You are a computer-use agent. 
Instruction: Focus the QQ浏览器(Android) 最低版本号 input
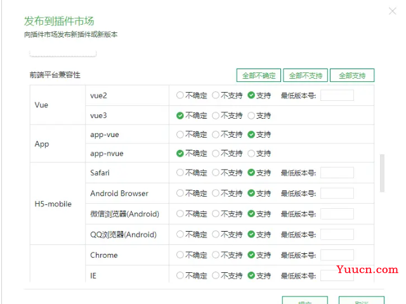337,234
